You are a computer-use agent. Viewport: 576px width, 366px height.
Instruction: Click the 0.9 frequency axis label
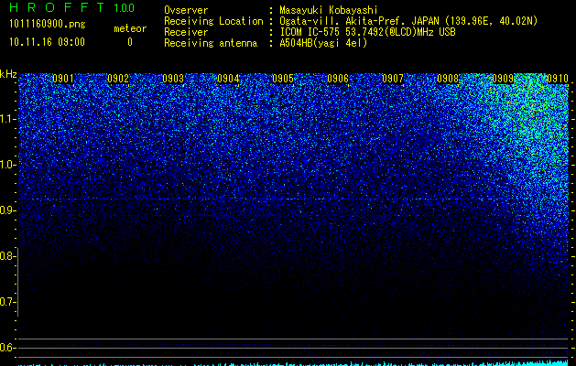click(7, 210)
